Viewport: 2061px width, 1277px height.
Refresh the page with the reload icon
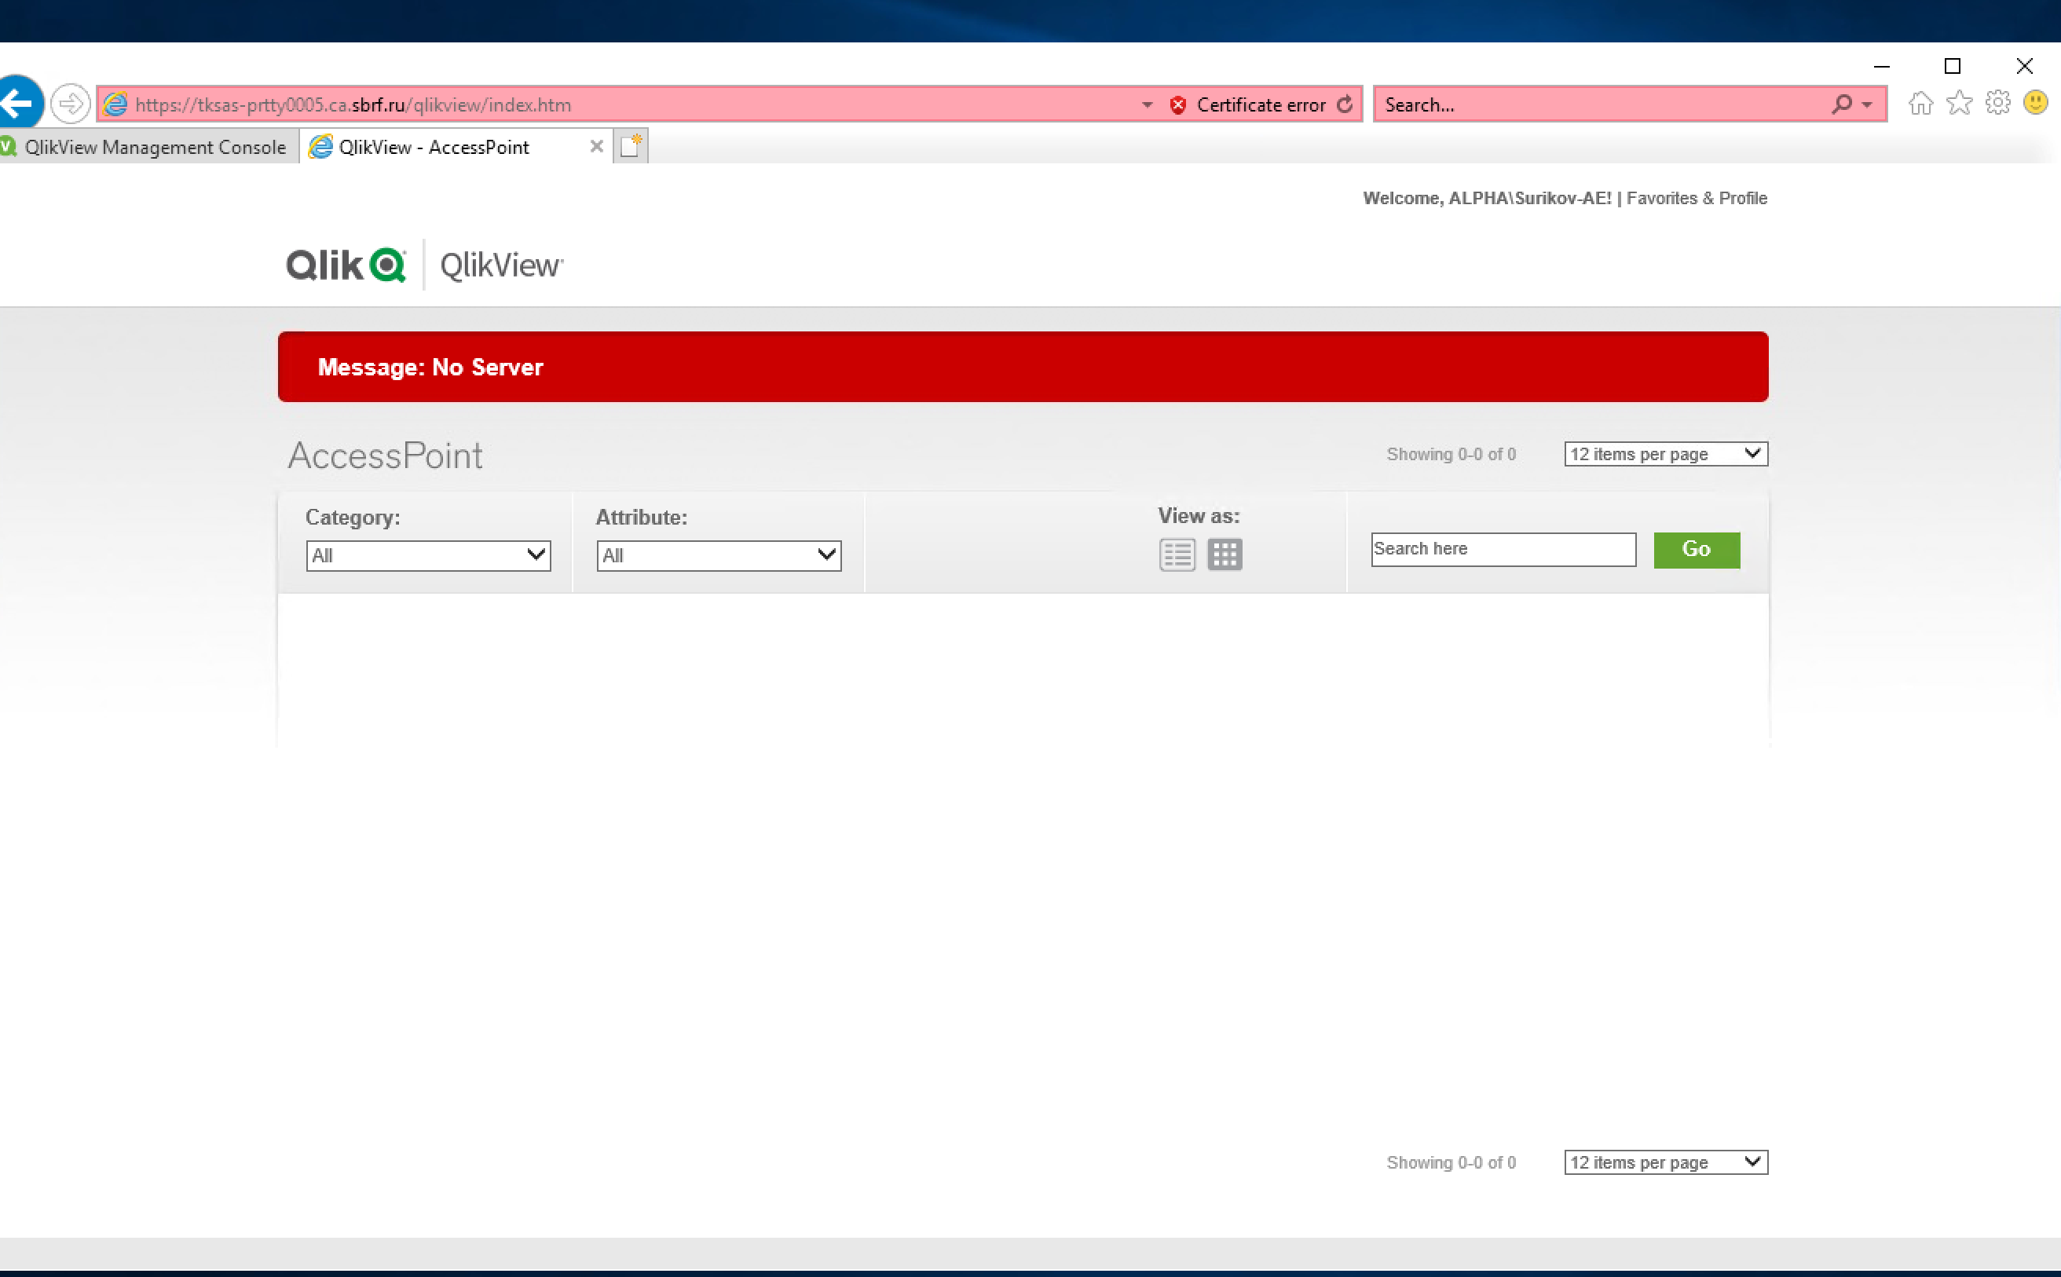[1345, 104]
